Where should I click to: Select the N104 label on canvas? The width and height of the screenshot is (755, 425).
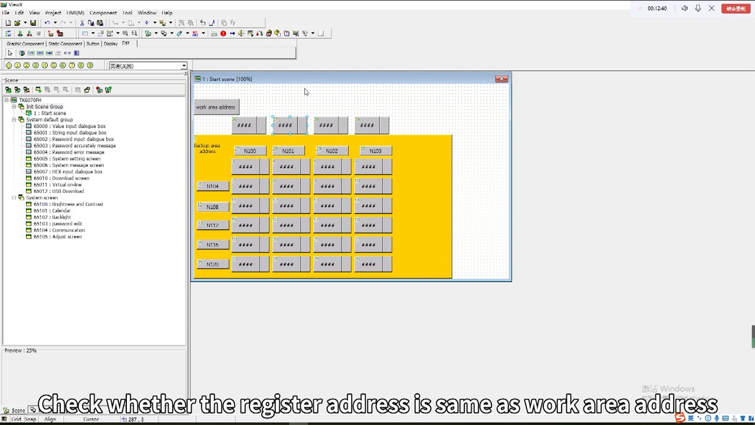click(x=212, y=187)
